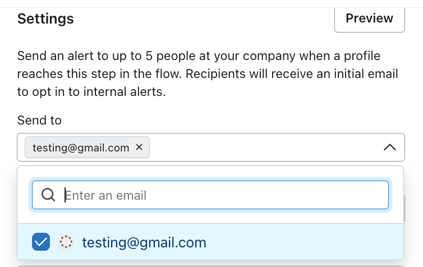
Task: Collapse the Send to dropdown chevron
Action: coord(389,148)
